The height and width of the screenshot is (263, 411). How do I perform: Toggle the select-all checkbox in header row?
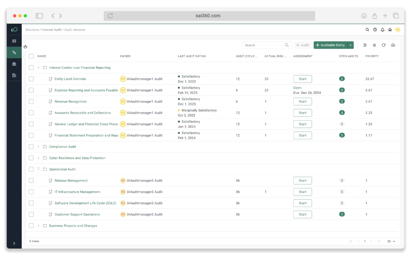31,56
